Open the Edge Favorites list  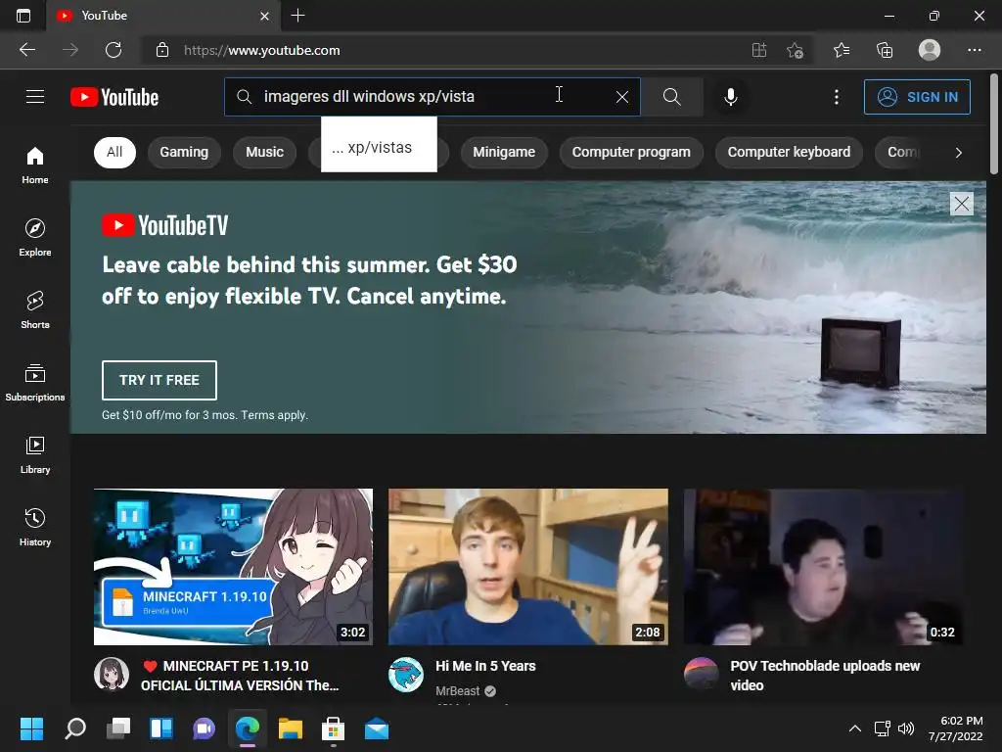[x=842, y=50]
